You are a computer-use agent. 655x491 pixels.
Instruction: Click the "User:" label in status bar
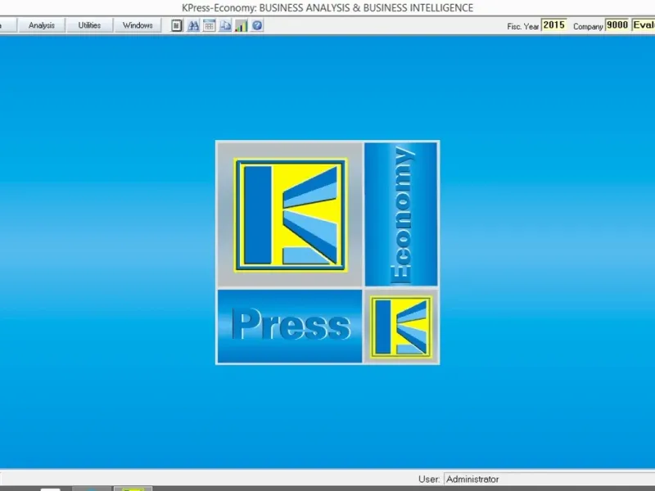click(429, 480)
